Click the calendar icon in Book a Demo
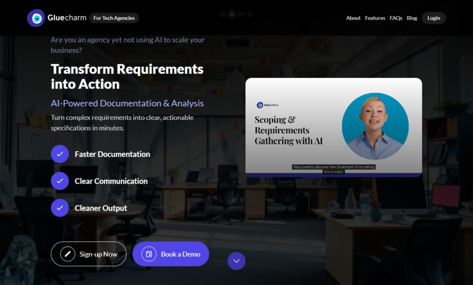473x285 pixels. coord(149,254)
